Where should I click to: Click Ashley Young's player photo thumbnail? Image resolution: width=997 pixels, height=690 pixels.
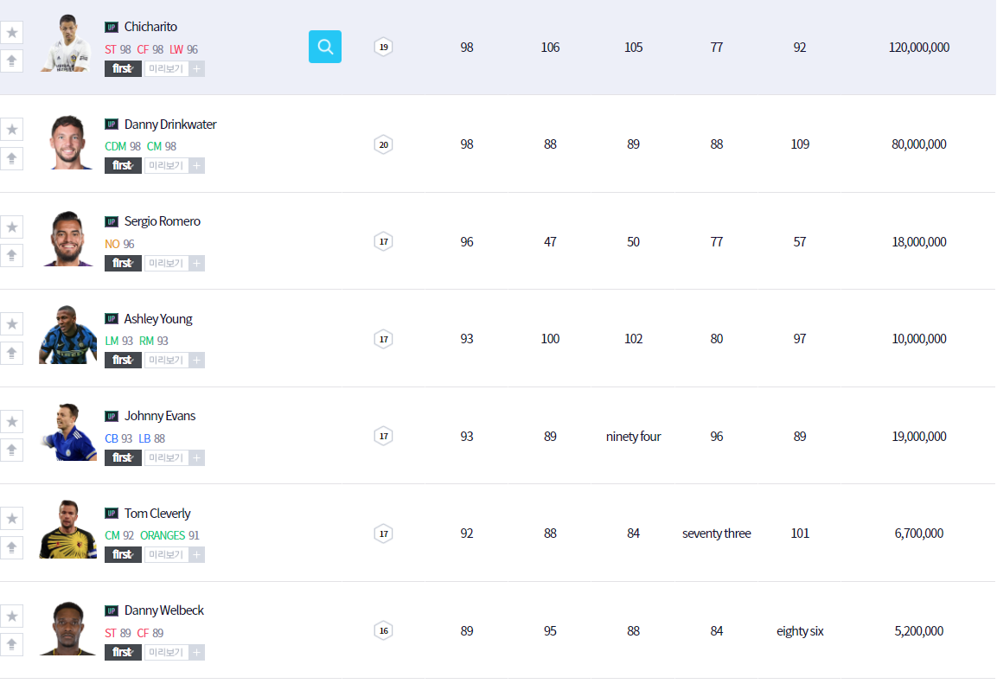point(67,335)
